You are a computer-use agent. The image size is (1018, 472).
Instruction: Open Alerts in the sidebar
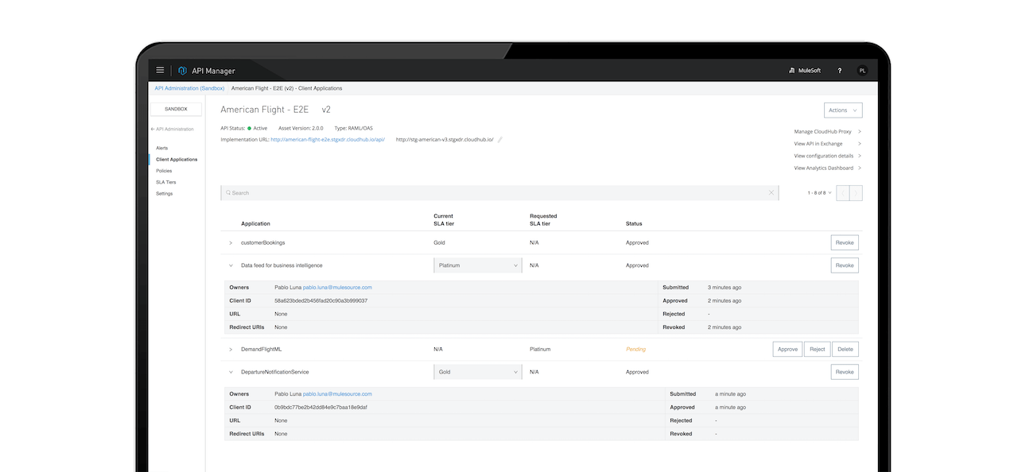tap(161, 148)
